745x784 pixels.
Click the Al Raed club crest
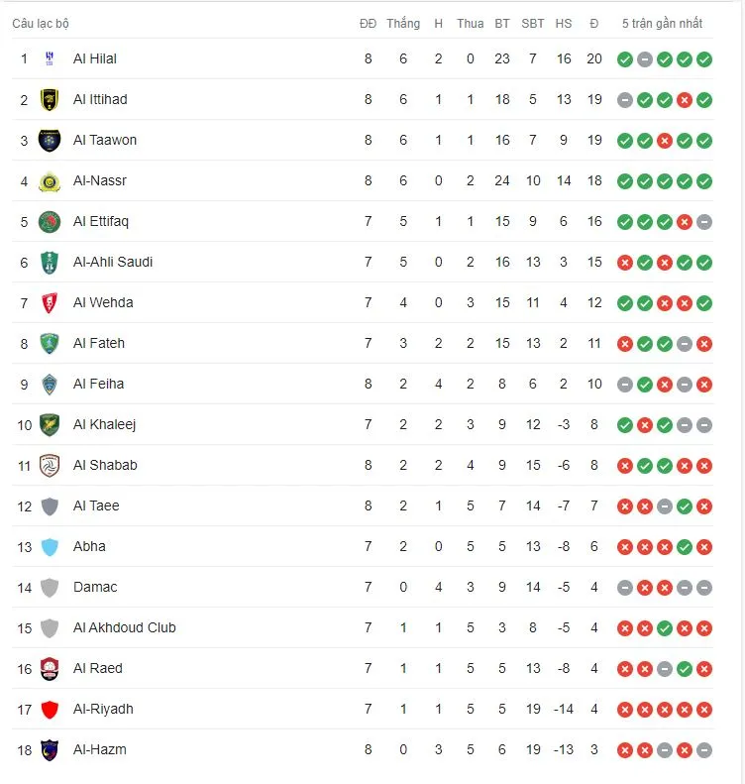coord(50,669)
